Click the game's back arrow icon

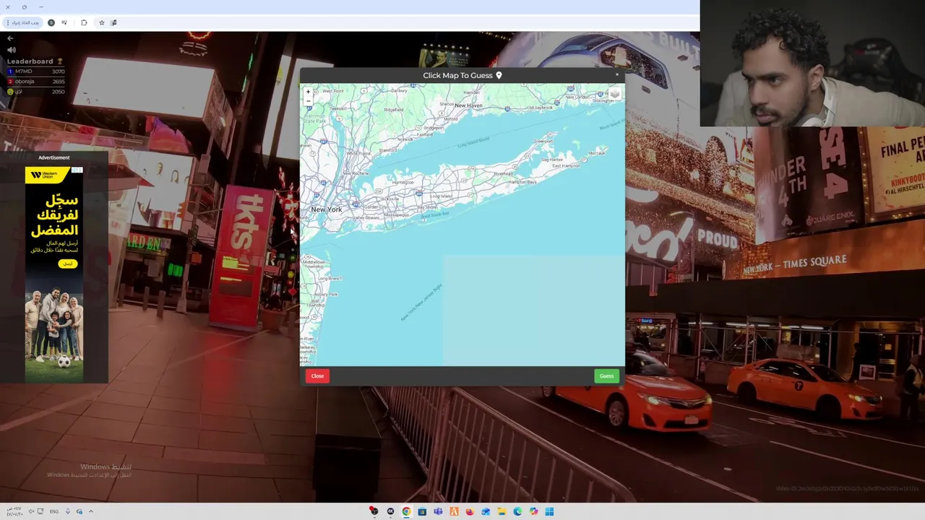coord(10,38)
